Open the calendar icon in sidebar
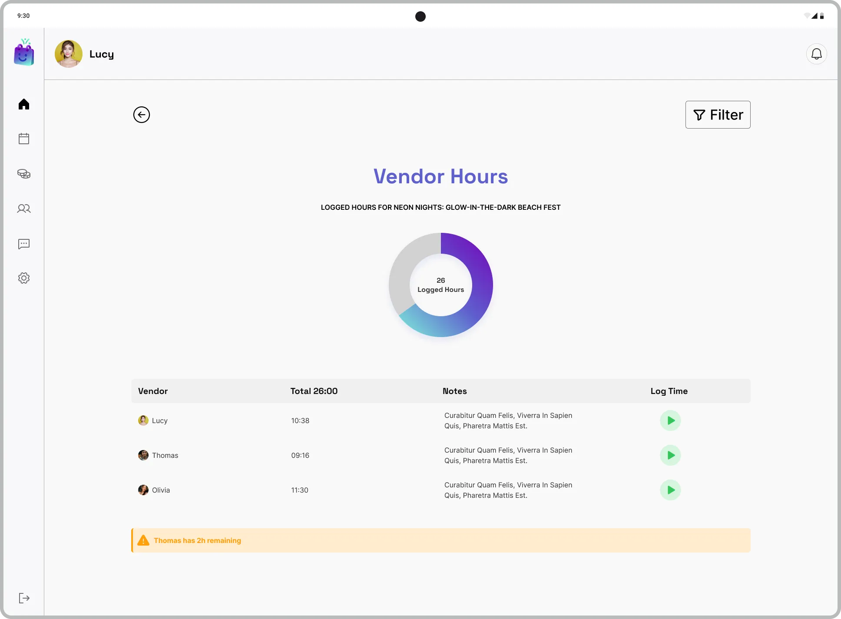The height and width of the screenshot is (619, 841). pyautogui.click(x=24, y=139)
